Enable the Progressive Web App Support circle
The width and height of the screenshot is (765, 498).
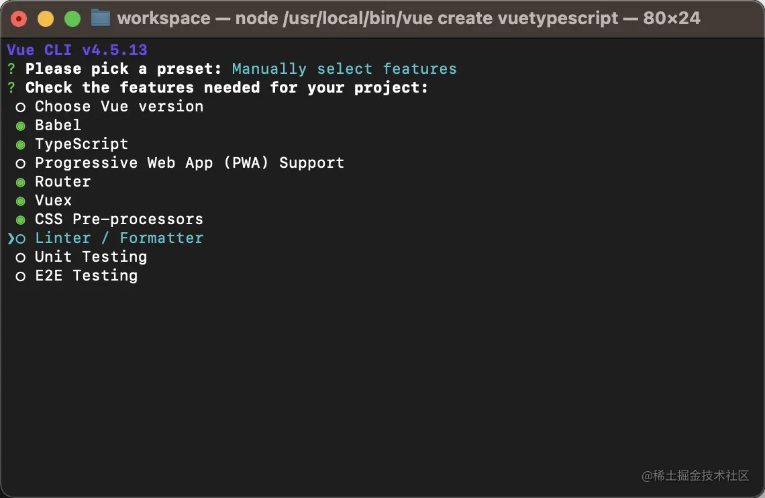click(x=21, y=163)
